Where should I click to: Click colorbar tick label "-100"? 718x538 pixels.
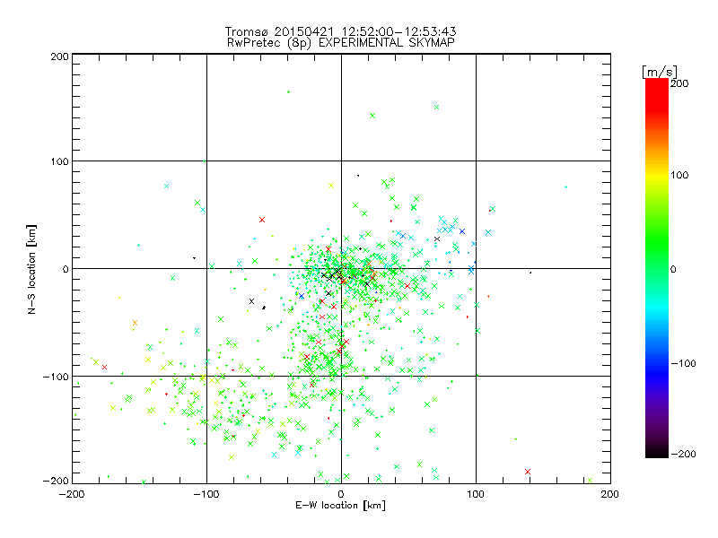(x=683, y=363)
